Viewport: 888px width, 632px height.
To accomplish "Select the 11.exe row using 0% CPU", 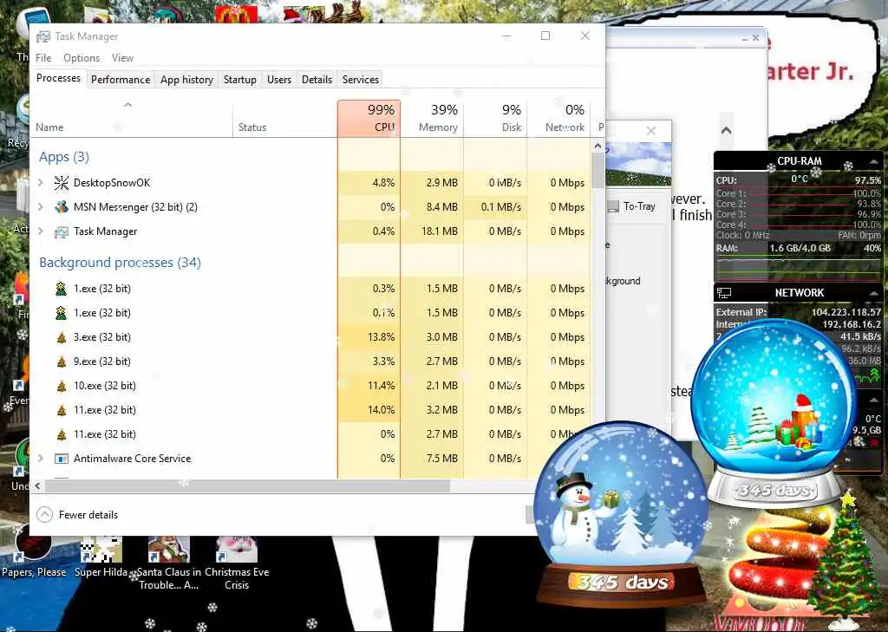I will 311,434.
